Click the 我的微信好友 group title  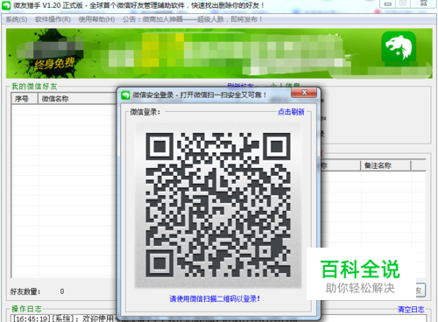tap(34, 87)
